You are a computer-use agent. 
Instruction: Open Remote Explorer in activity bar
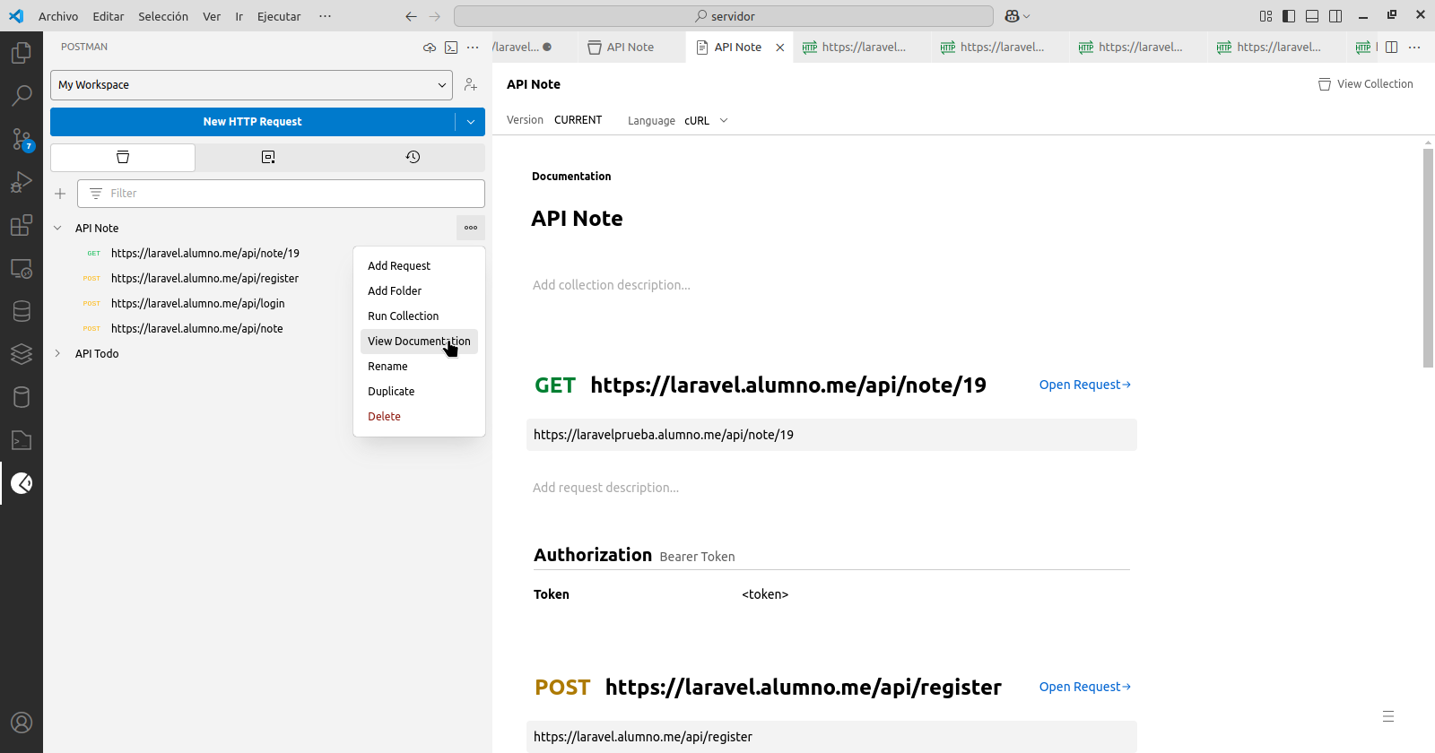pos(22,268)
